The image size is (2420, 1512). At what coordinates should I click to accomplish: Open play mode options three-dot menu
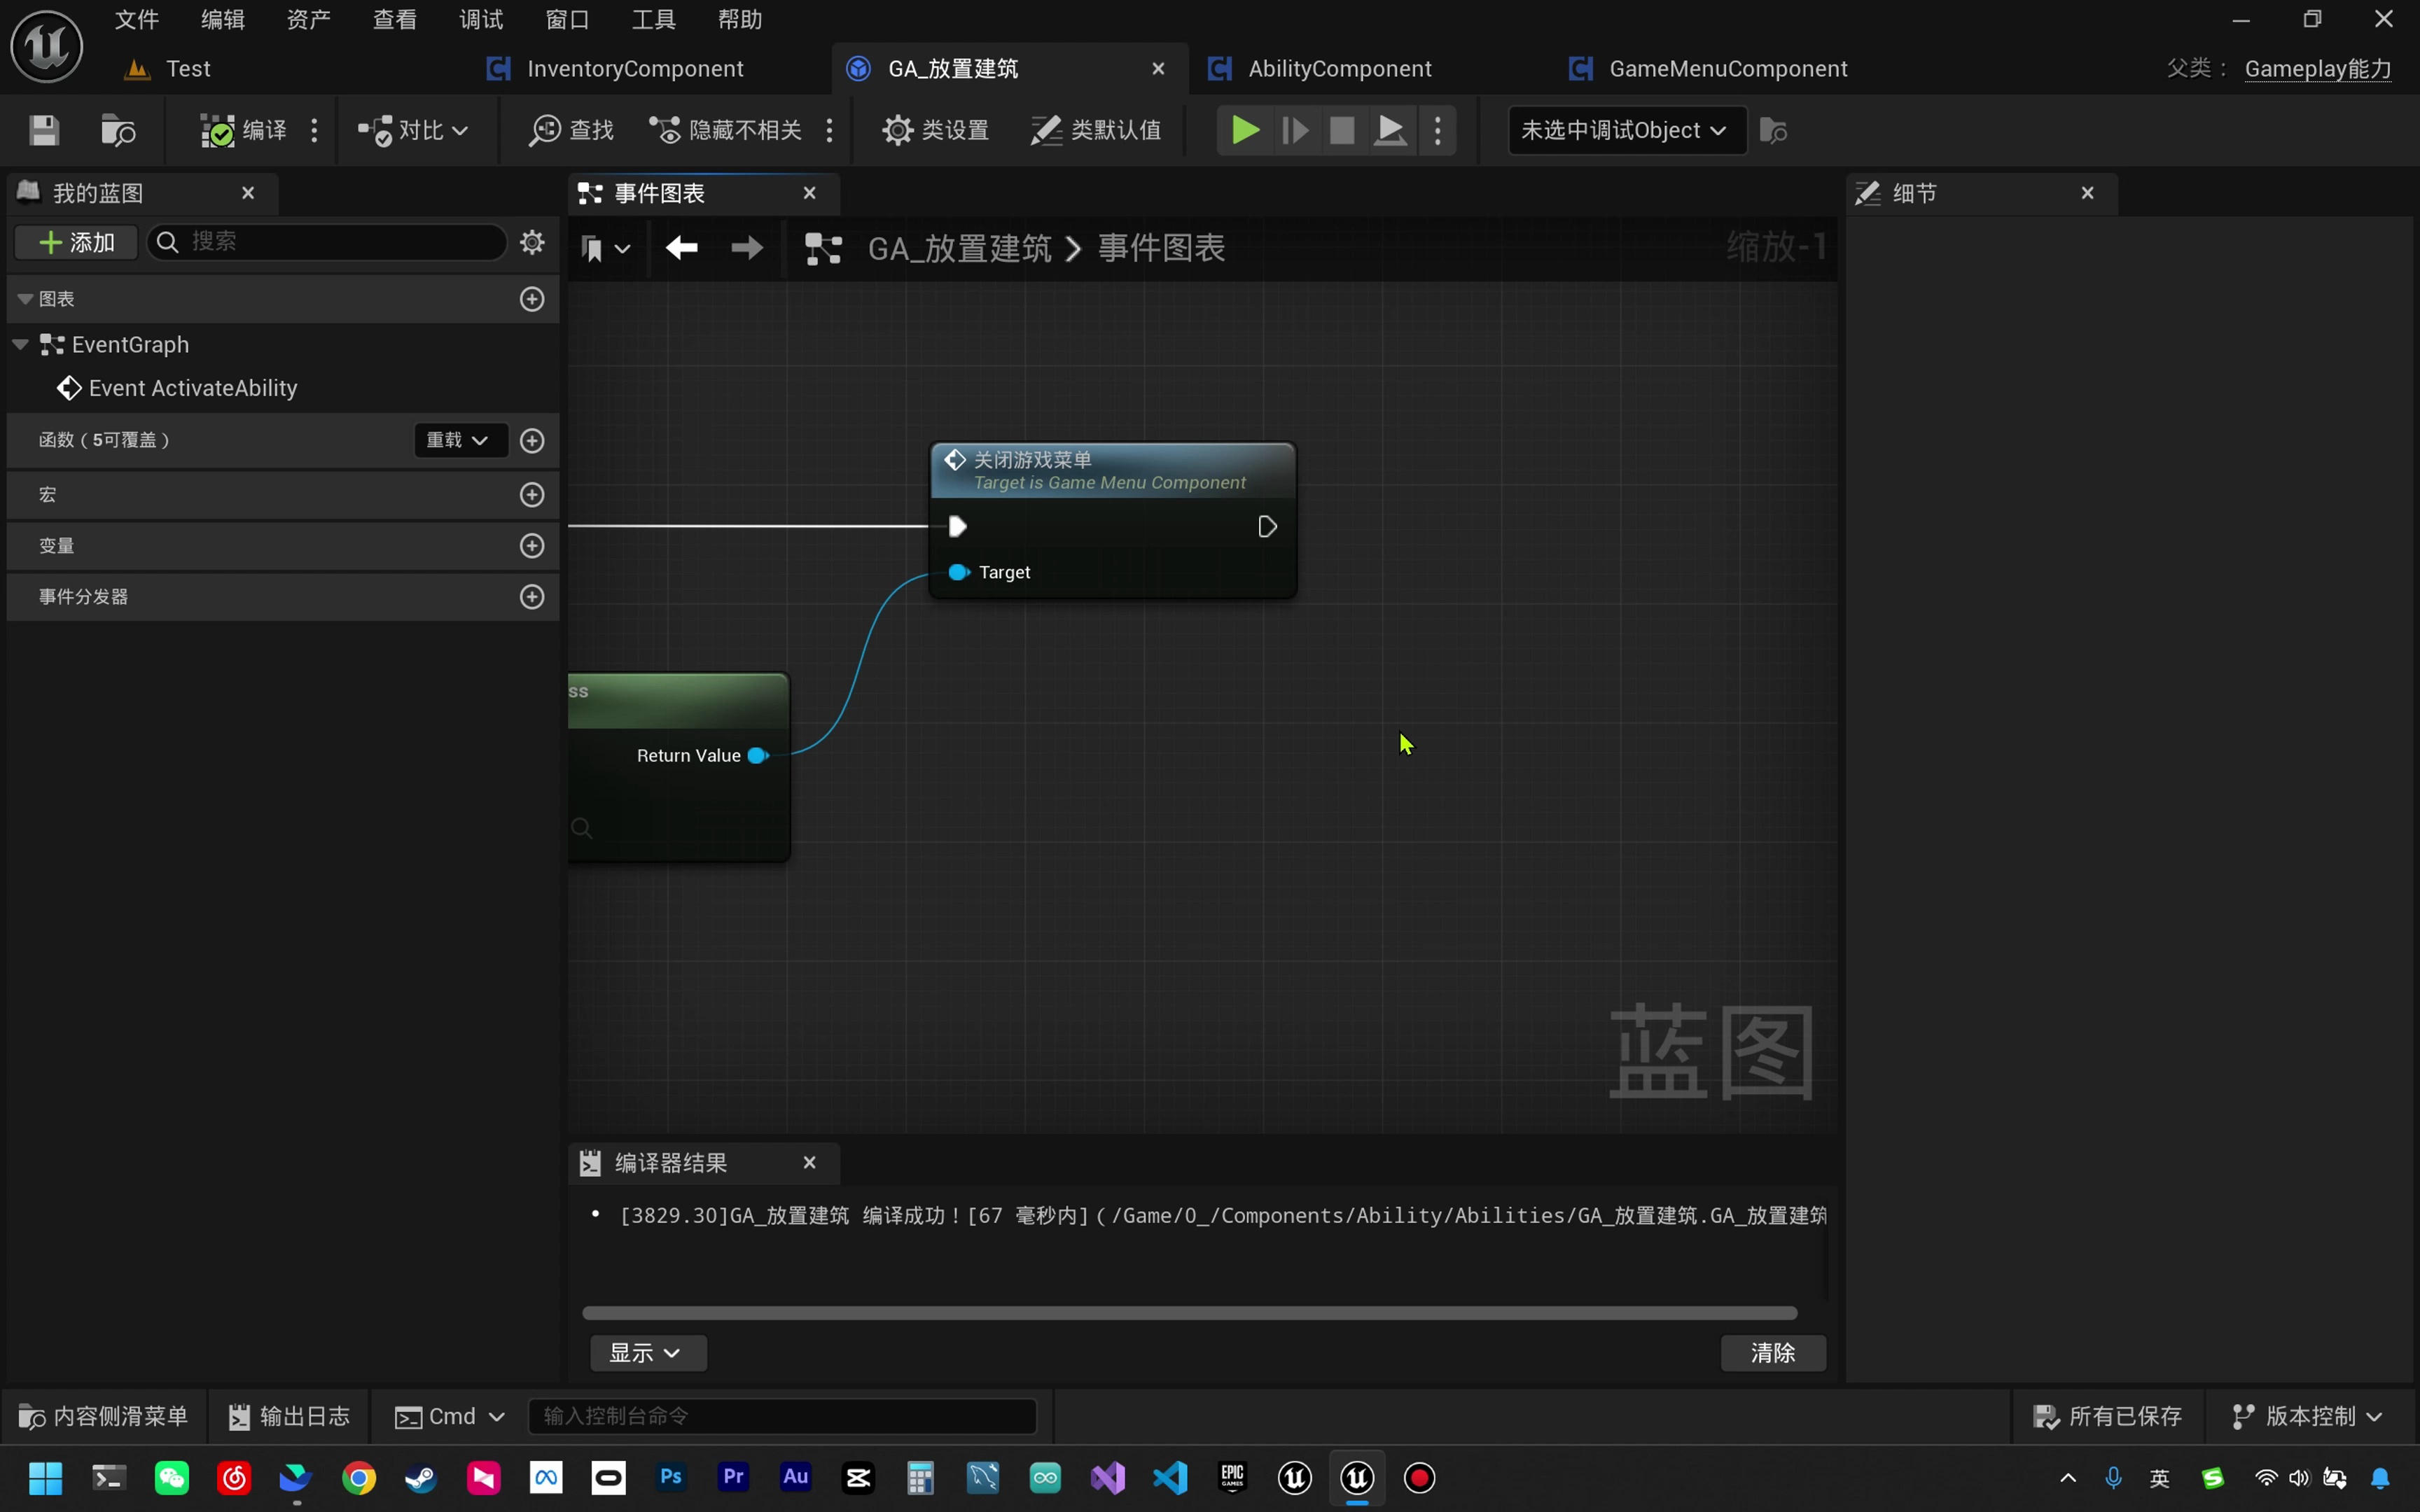tap(1438, 130)
